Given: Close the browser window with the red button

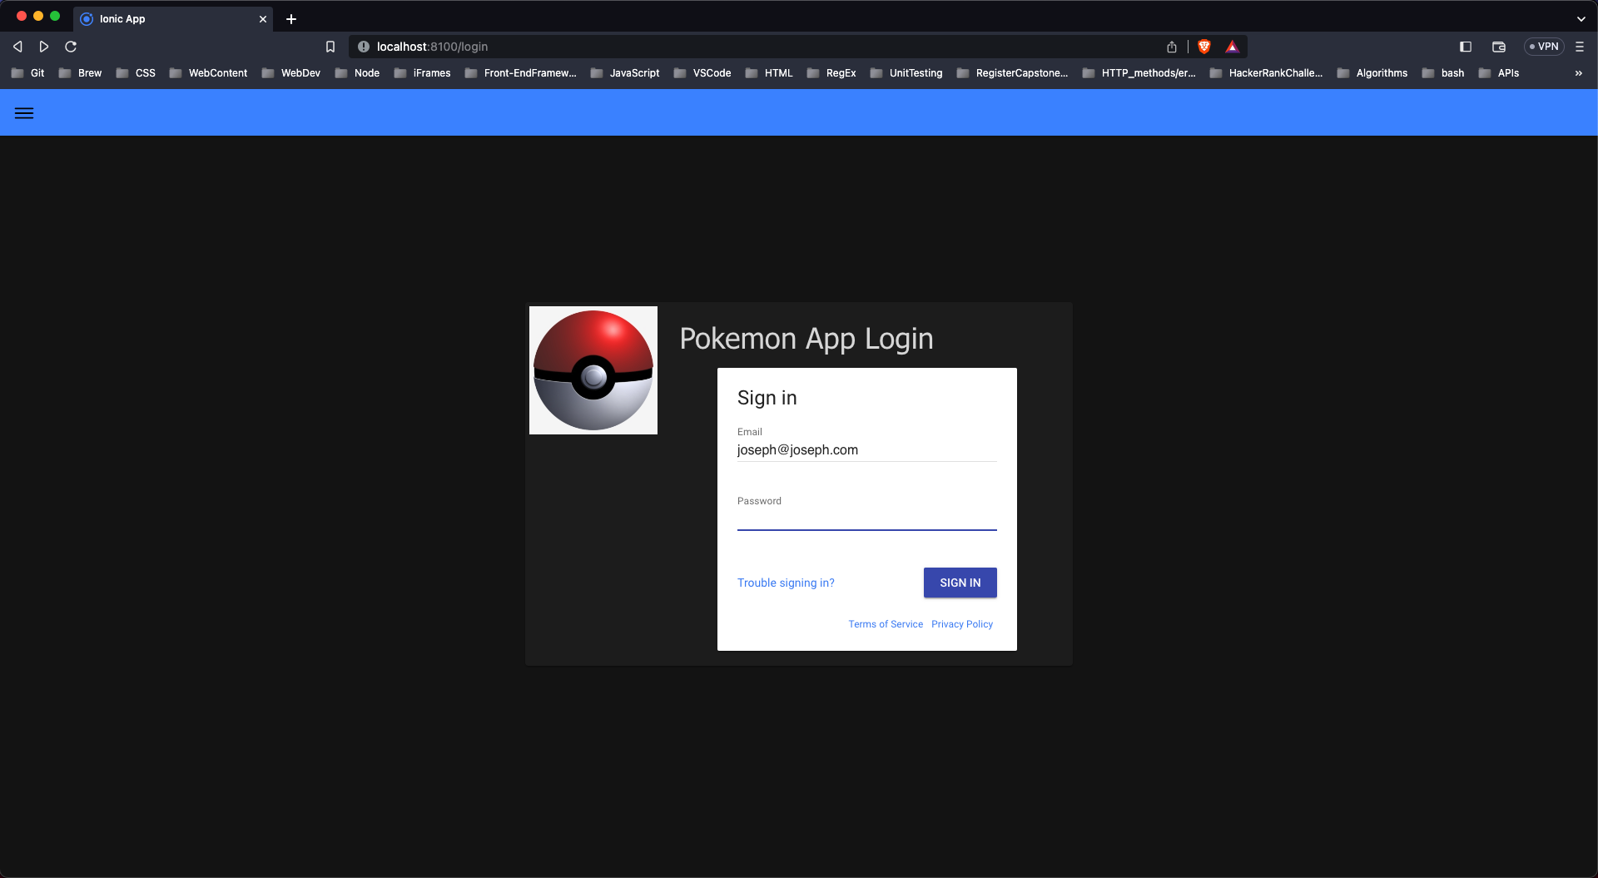Looking at the screenshot, I should point(22,16).
